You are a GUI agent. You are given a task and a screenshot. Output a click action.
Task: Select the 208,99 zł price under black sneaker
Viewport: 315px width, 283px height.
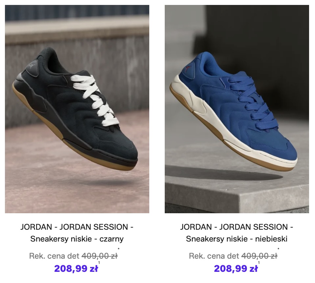tap(76, 268)
